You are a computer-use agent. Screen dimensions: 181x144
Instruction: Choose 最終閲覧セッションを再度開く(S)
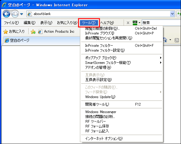(x=122, y=38)
